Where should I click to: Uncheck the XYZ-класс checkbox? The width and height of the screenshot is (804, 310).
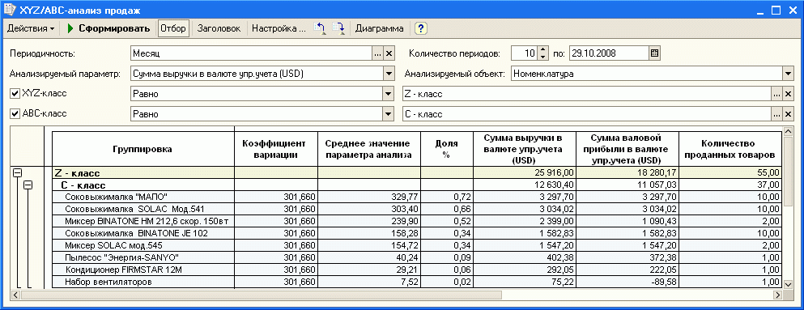(15, 94)
